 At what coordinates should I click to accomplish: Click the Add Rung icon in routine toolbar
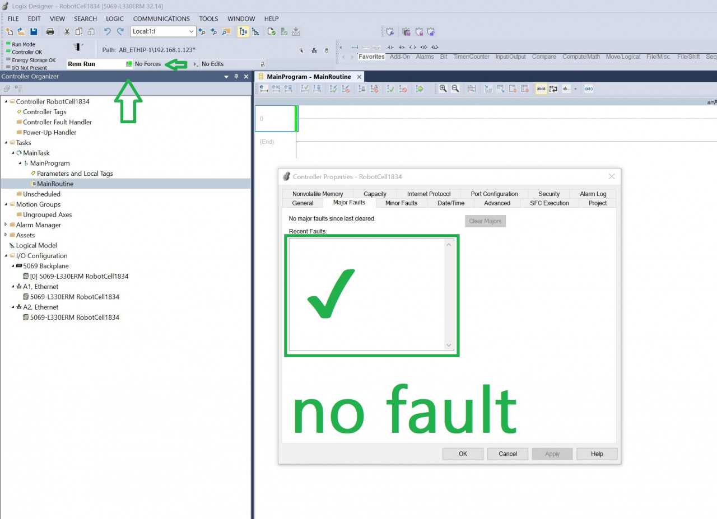pos(264,88)
